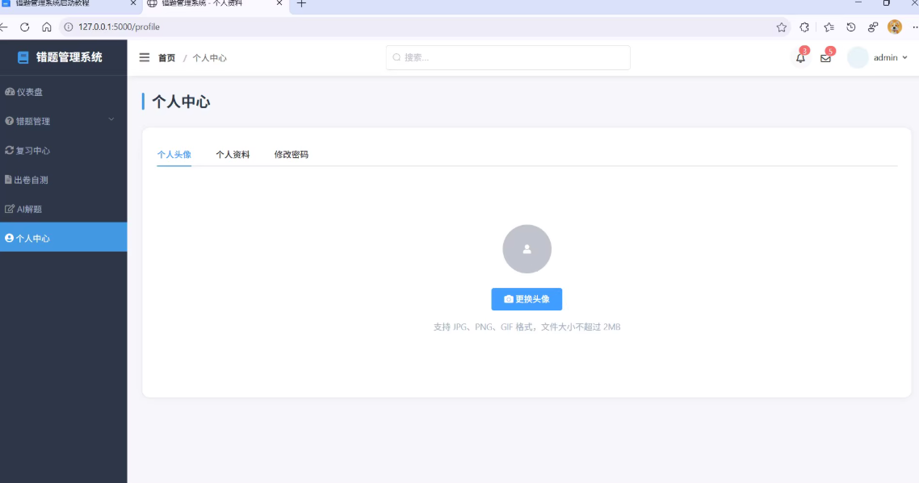This screenshot has height=483, width=919.
Task: Click the 支持 JPG、PNG、GIF format hint text
Action: pos(527,327)
